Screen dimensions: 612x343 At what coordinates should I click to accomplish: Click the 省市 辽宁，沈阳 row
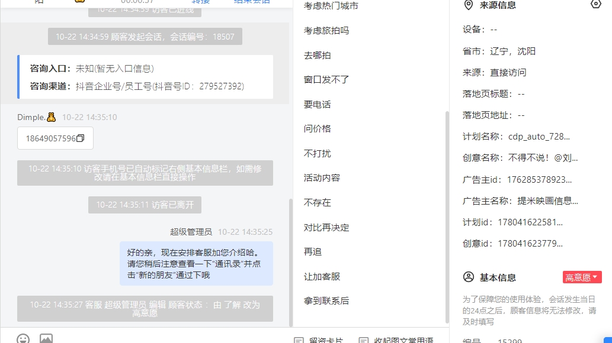pos(499,51)
